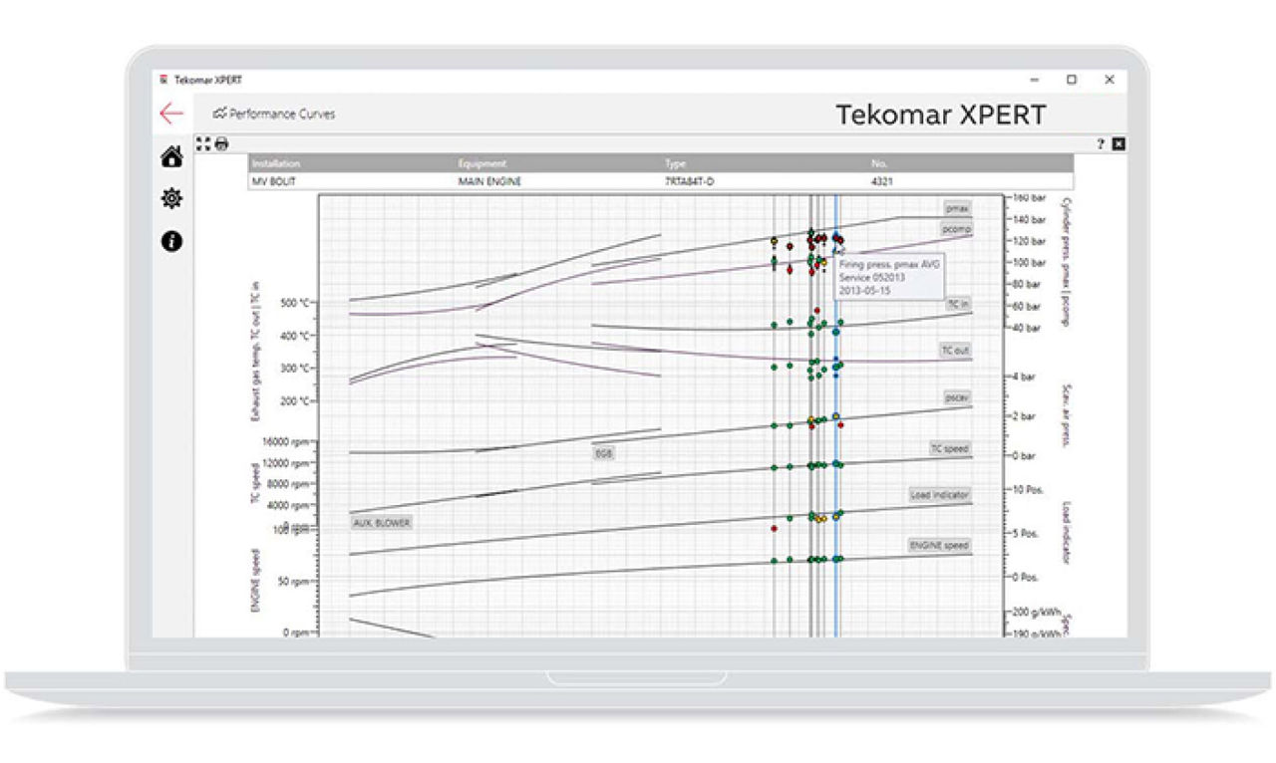Click the pcomp curve label
The width and height of the screenshot is (1276, 763).
957,229
